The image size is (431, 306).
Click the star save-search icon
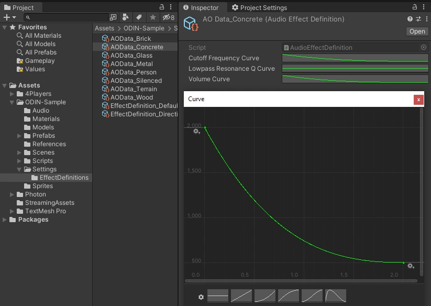pyautogui.click(x=153, y=17)
